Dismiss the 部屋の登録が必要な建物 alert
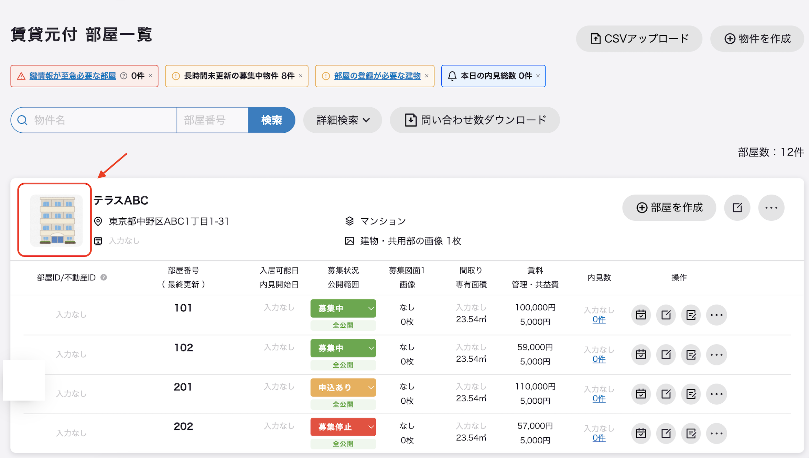 tap(427, 76)
